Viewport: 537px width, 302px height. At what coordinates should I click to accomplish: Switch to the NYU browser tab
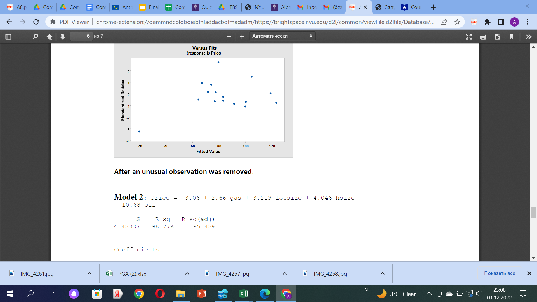(x=255, y=8)
